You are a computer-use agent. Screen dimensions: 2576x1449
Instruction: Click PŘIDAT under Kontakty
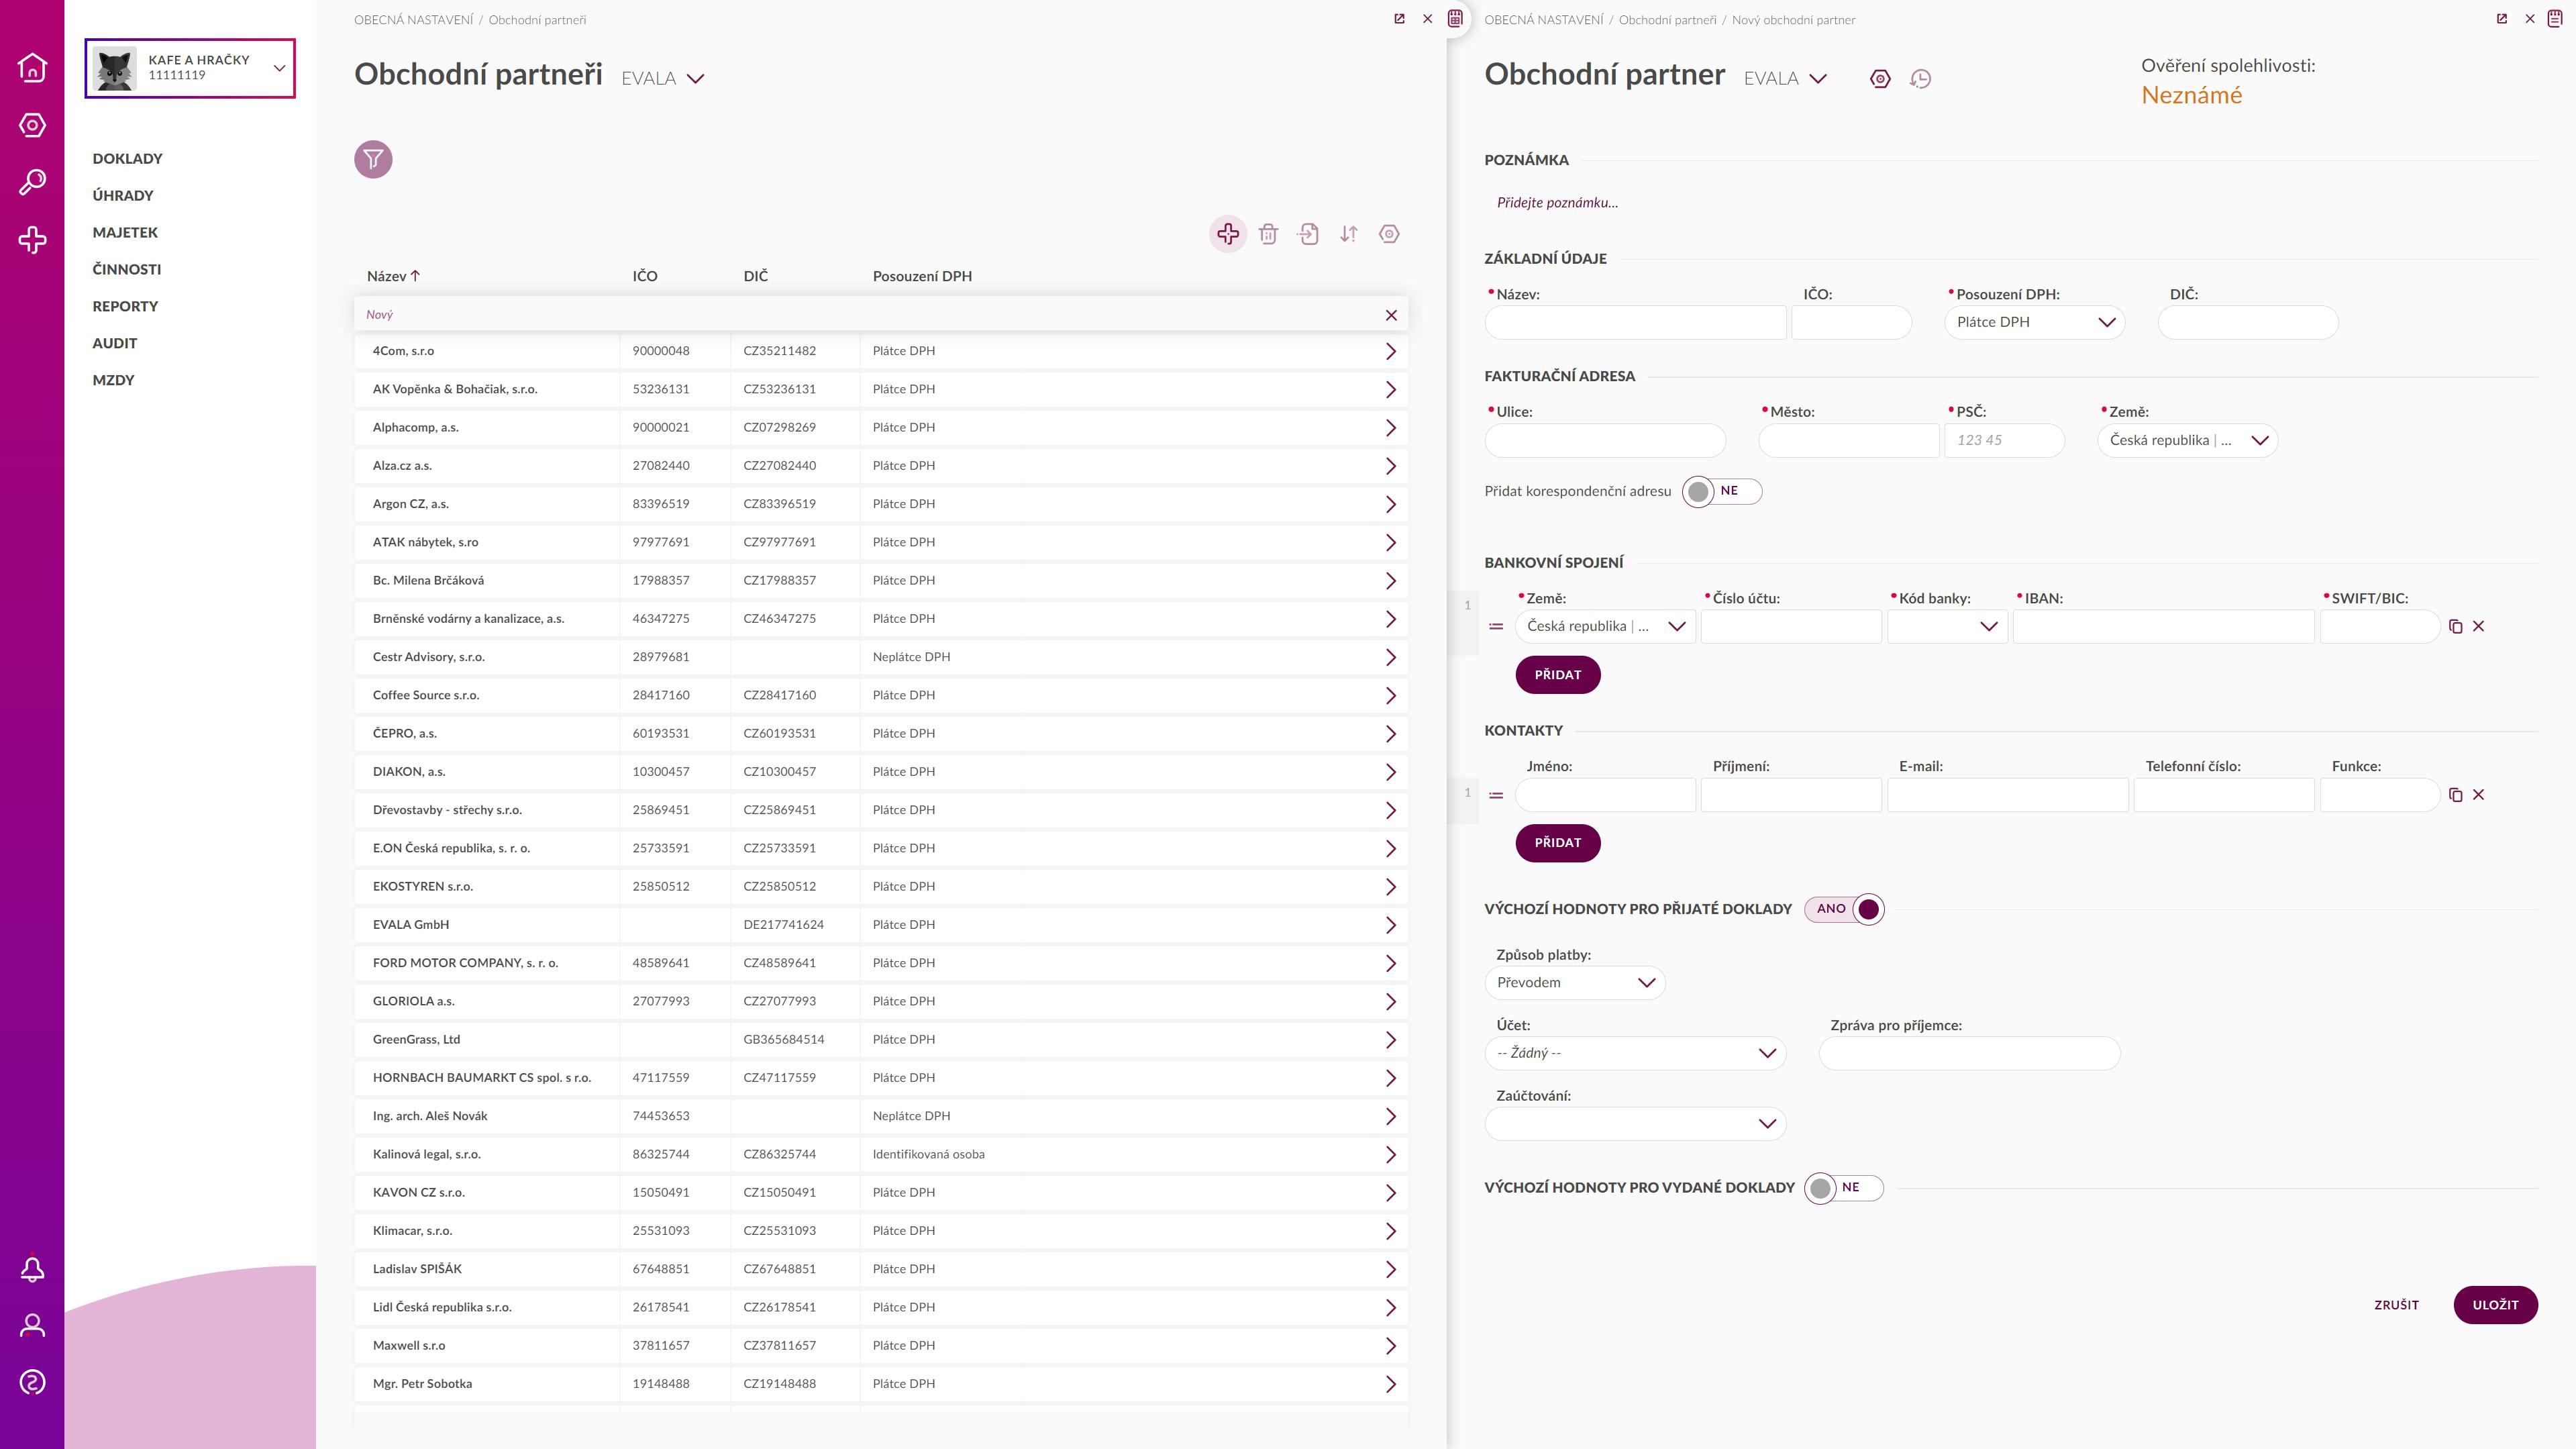tap(1557, 843)
